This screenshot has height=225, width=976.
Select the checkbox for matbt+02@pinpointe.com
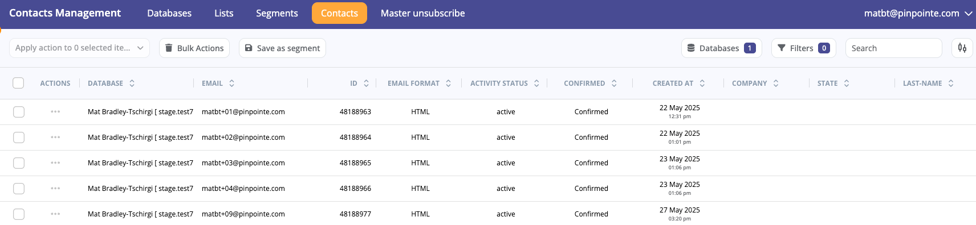19,137
